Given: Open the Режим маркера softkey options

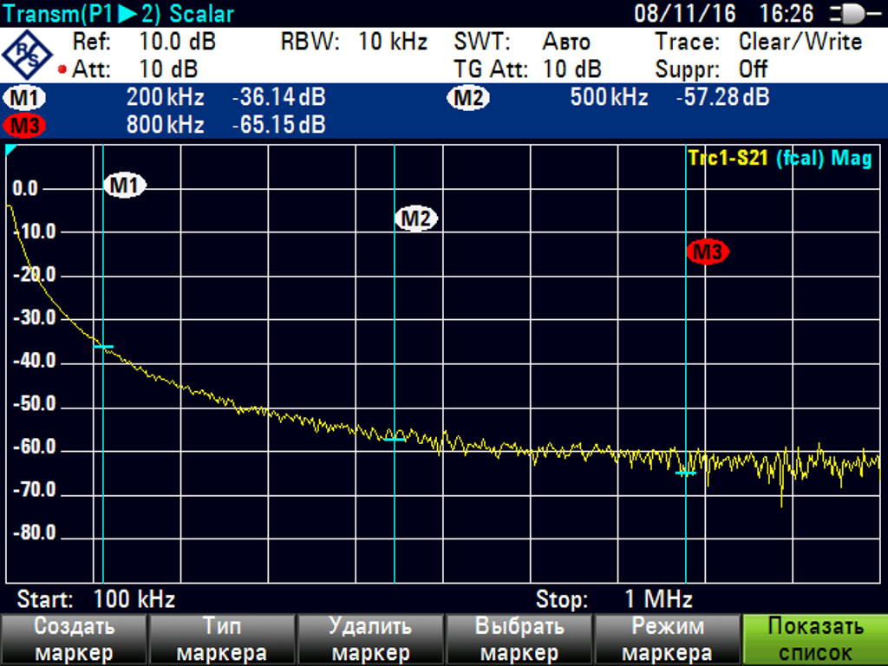Looking at the screenshot, I should point(666,640).
